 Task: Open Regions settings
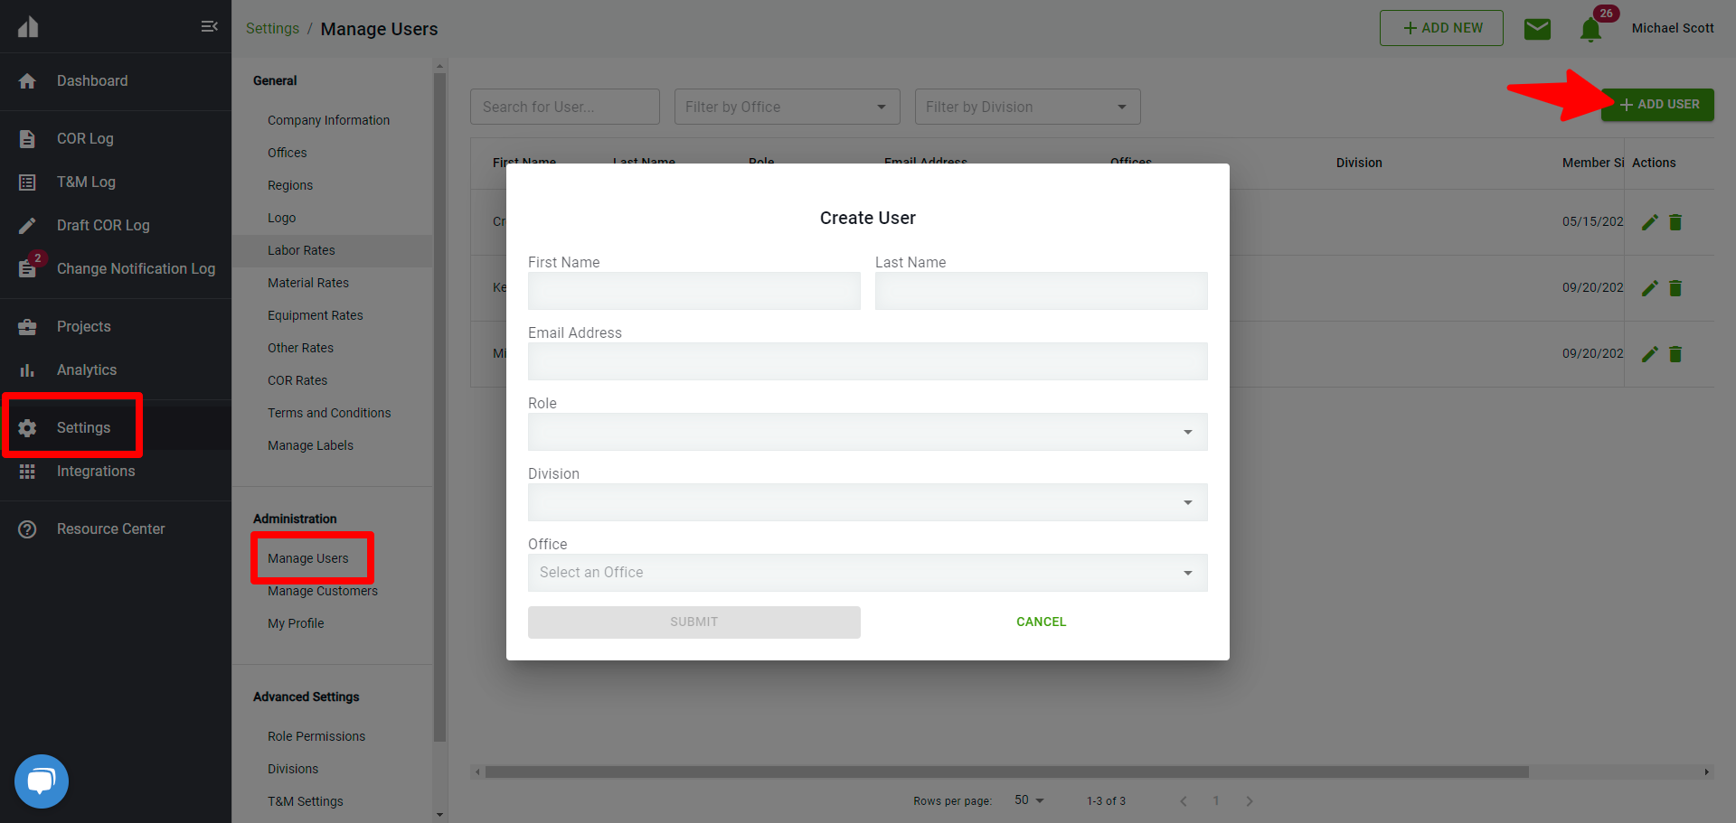(x=290, y=185)
